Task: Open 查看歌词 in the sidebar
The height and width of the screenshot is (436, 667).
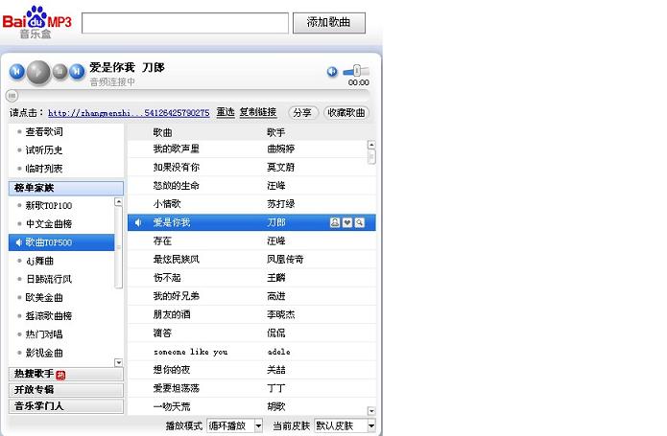Action: [44, 132]
